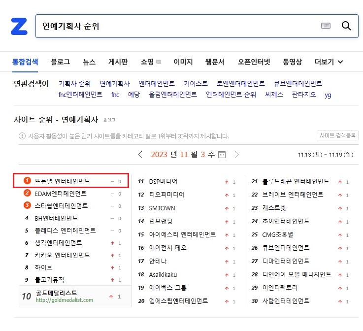Open rank 3 스타쉽엔터테인먼트
This screenshot has width=363, height=331.
point(61,206)
